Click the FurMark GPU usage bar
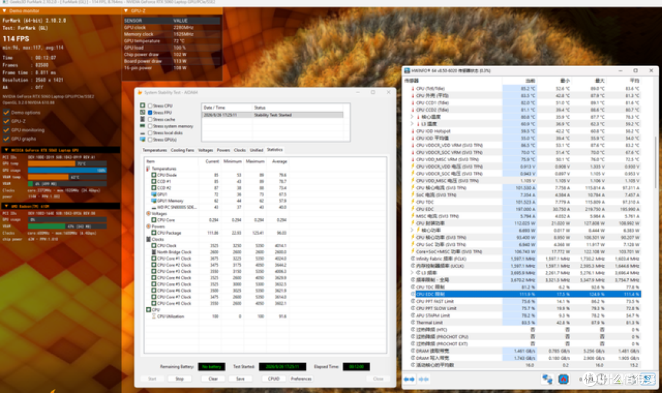Image resolution: width=662 pixels, height=393 pixels. [67, 170]
